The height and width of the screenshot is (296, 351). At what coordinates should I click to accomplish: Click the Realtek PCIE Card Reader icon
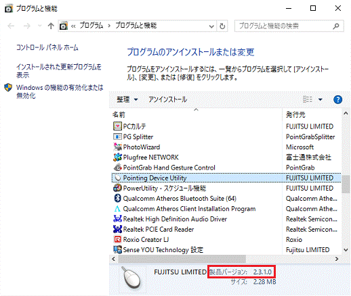117,229
